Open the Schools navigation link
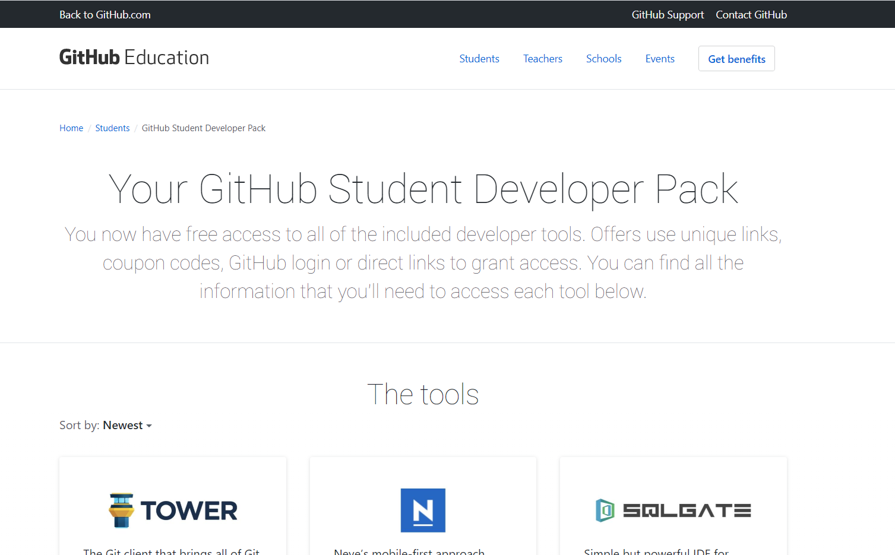This screenshot has width=895, height=555. point(604,59)
